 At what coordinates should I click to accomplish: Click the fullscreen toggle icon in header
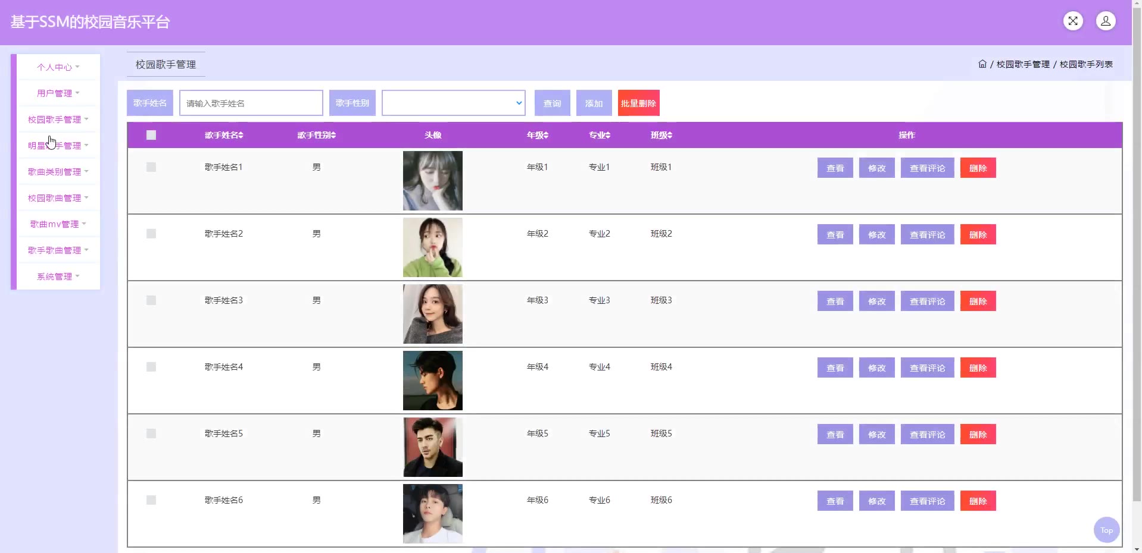pyautogui.click(x=1073, y=21)
